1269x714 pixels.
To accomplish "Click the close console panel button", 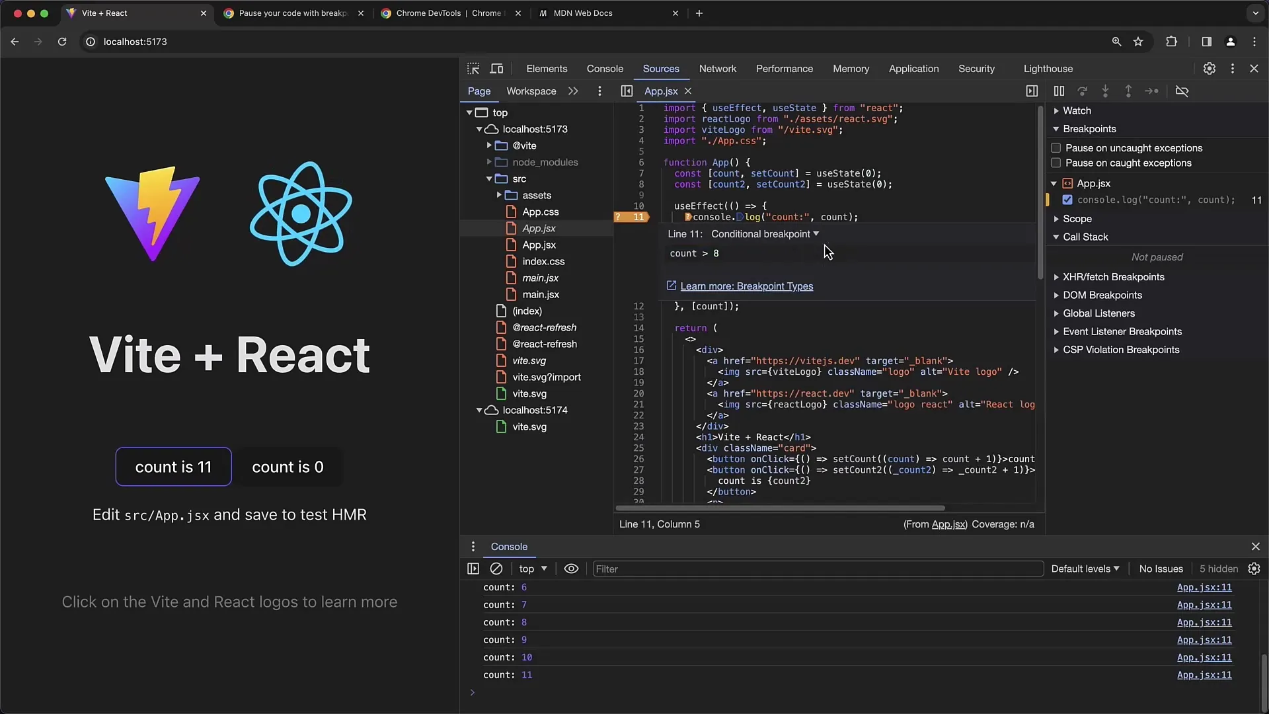I will coord(1255,547).
